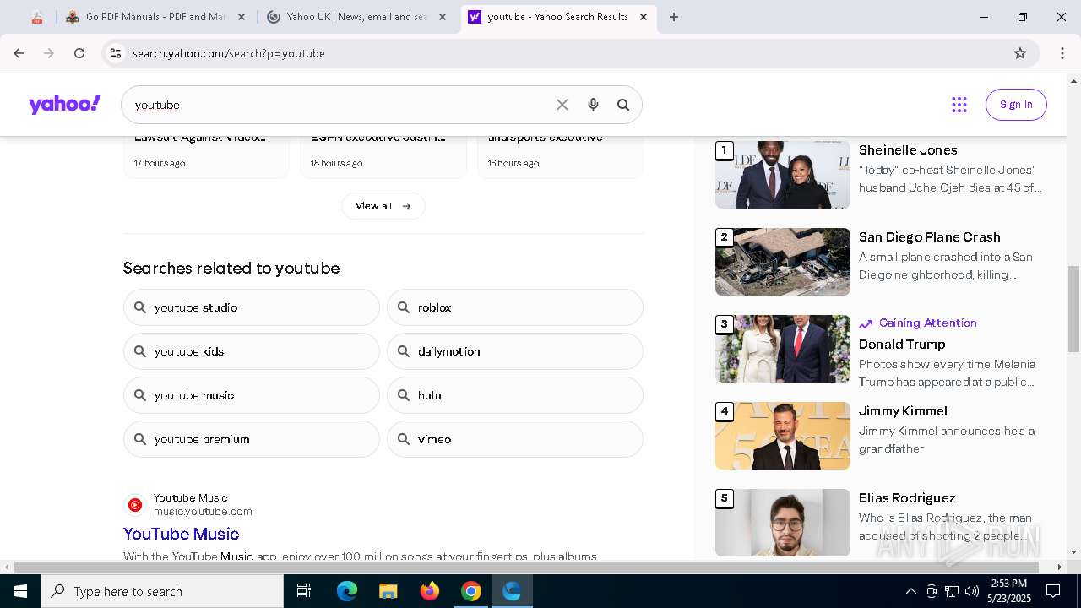This screenshot has height=608, width=1081.
Task: Search for vimeo
Action: [x=515, y=439]
